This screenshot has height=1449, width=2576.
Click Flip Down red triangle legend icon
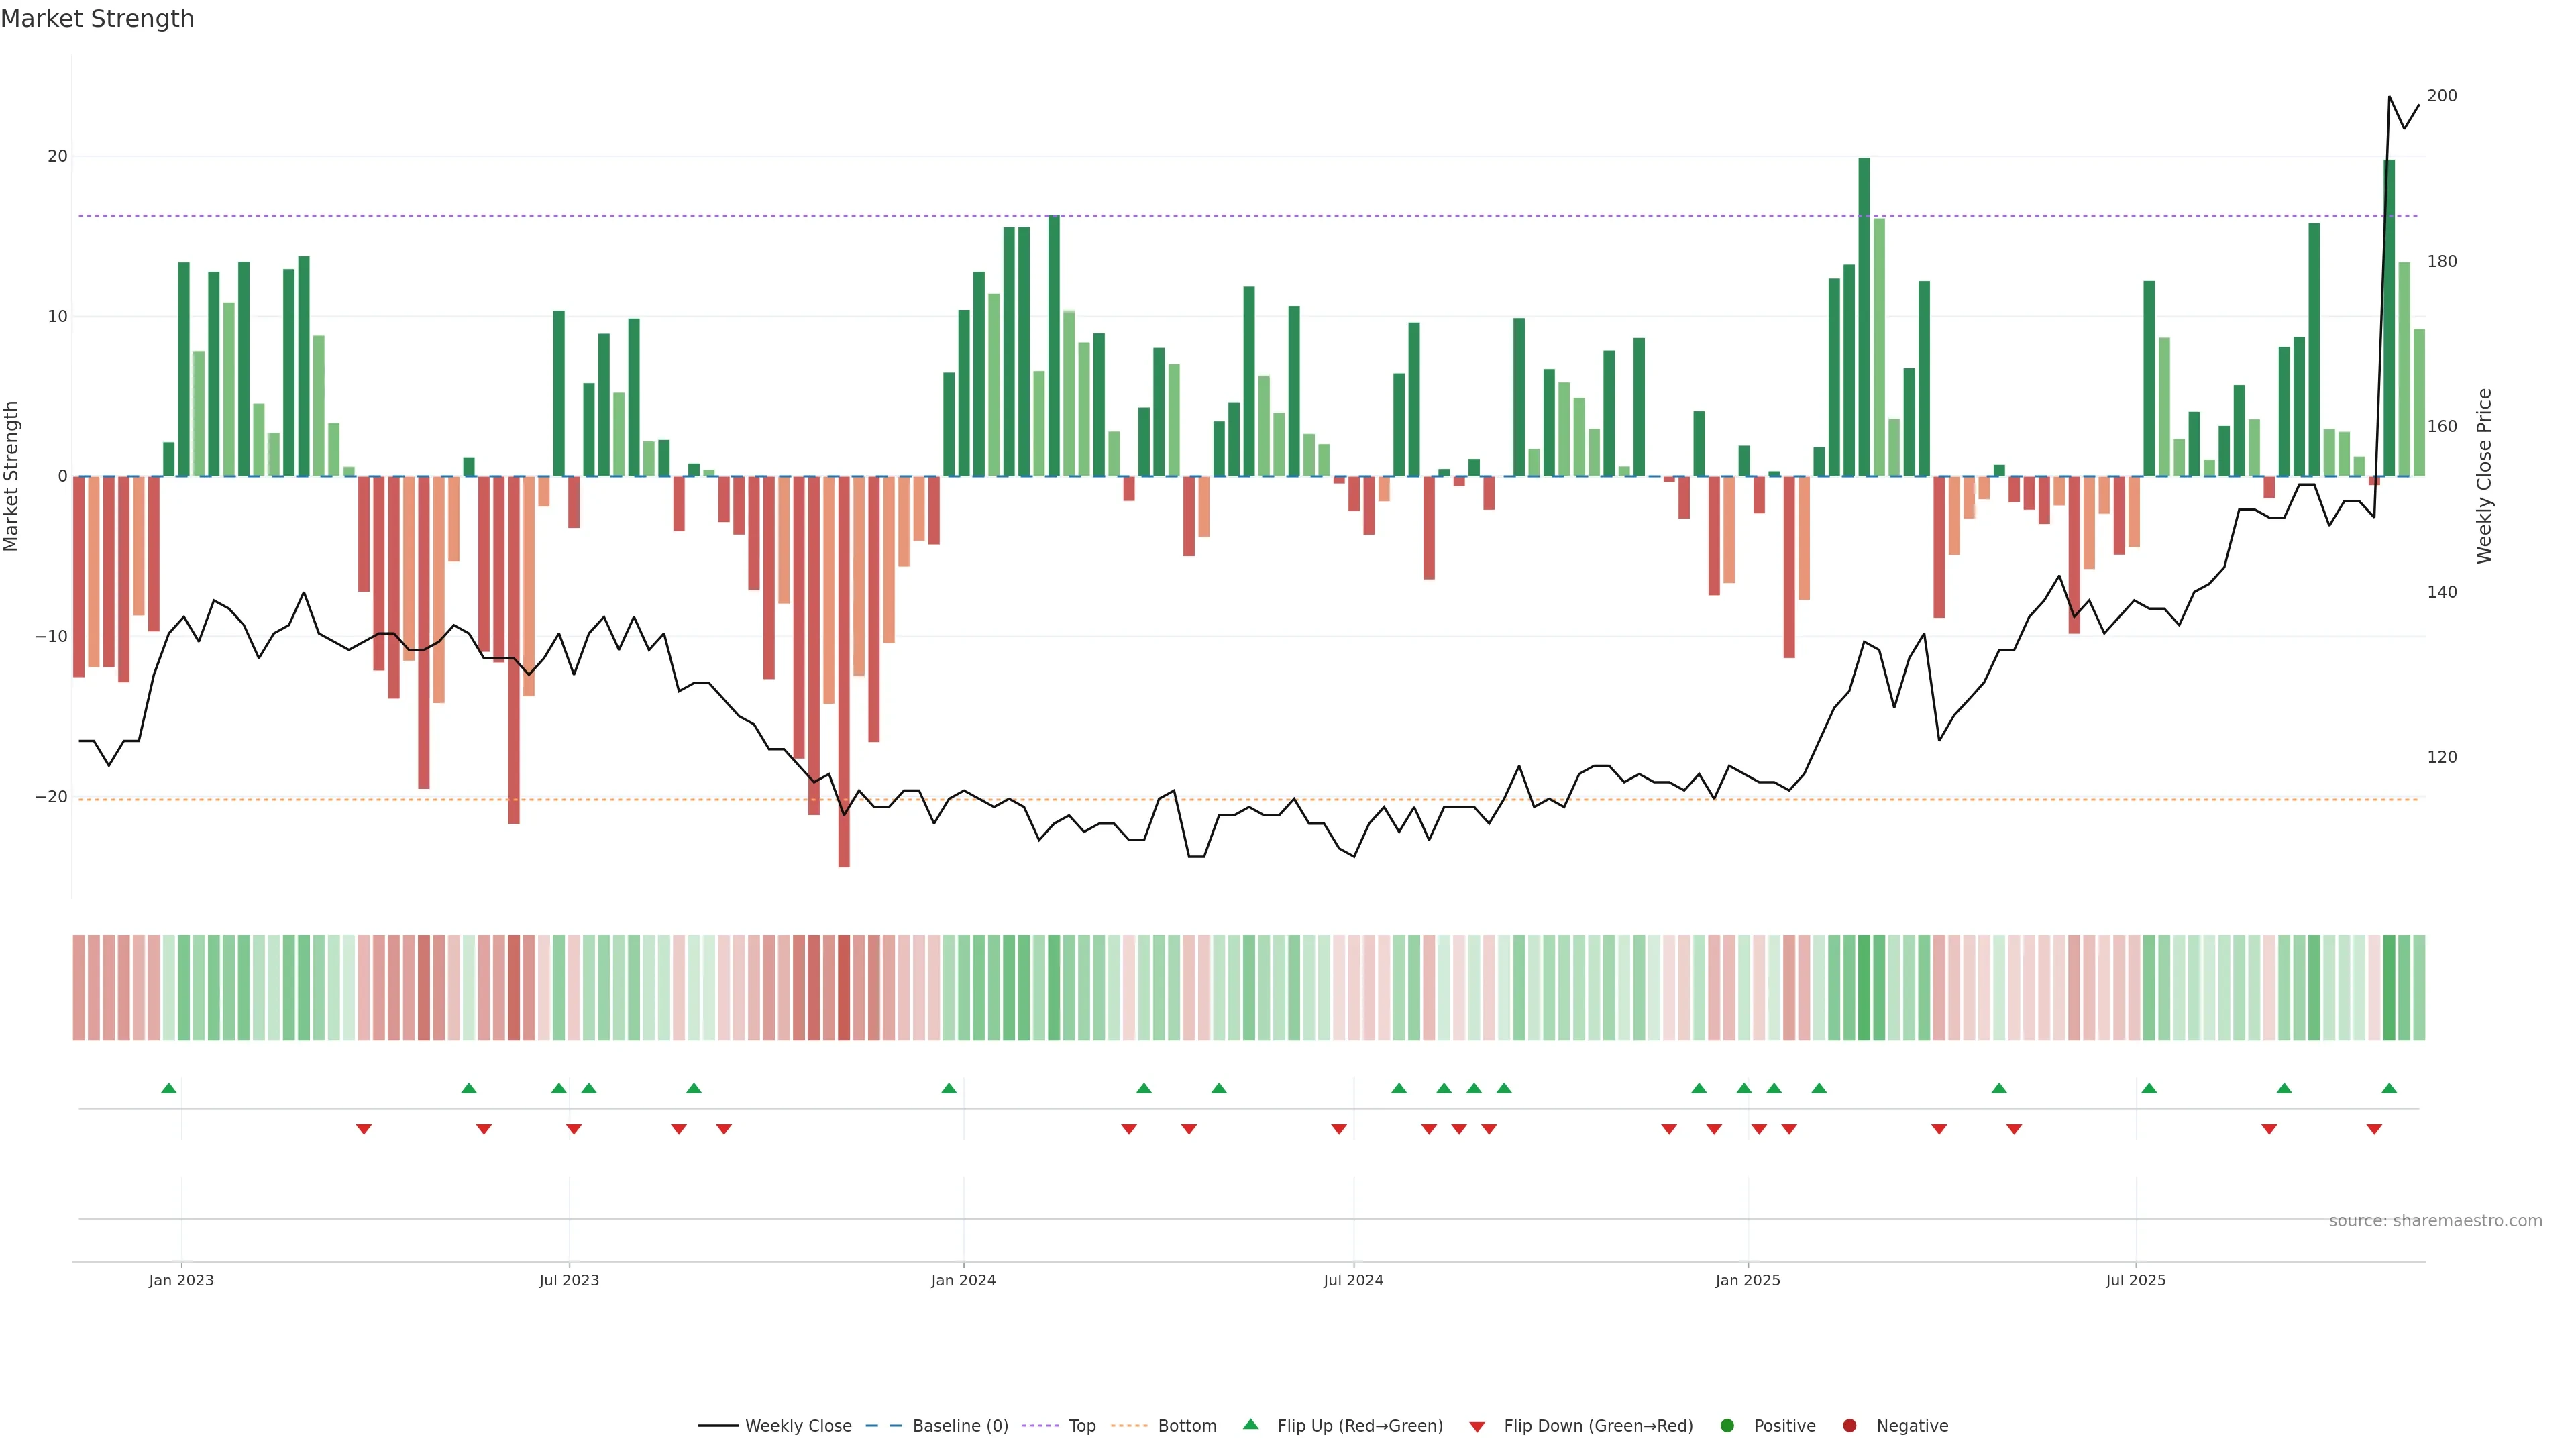(1477, 1427)
